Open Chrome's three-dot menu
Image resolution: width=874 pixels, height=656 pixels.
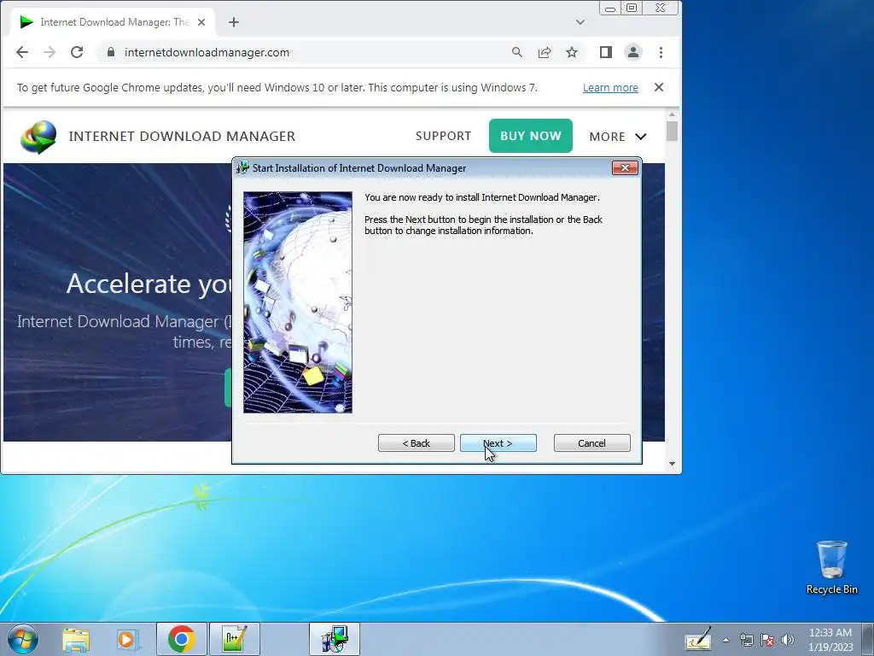coord(661,52)
